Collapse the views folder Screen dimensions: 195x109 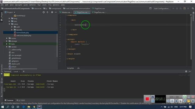point(9,24)
